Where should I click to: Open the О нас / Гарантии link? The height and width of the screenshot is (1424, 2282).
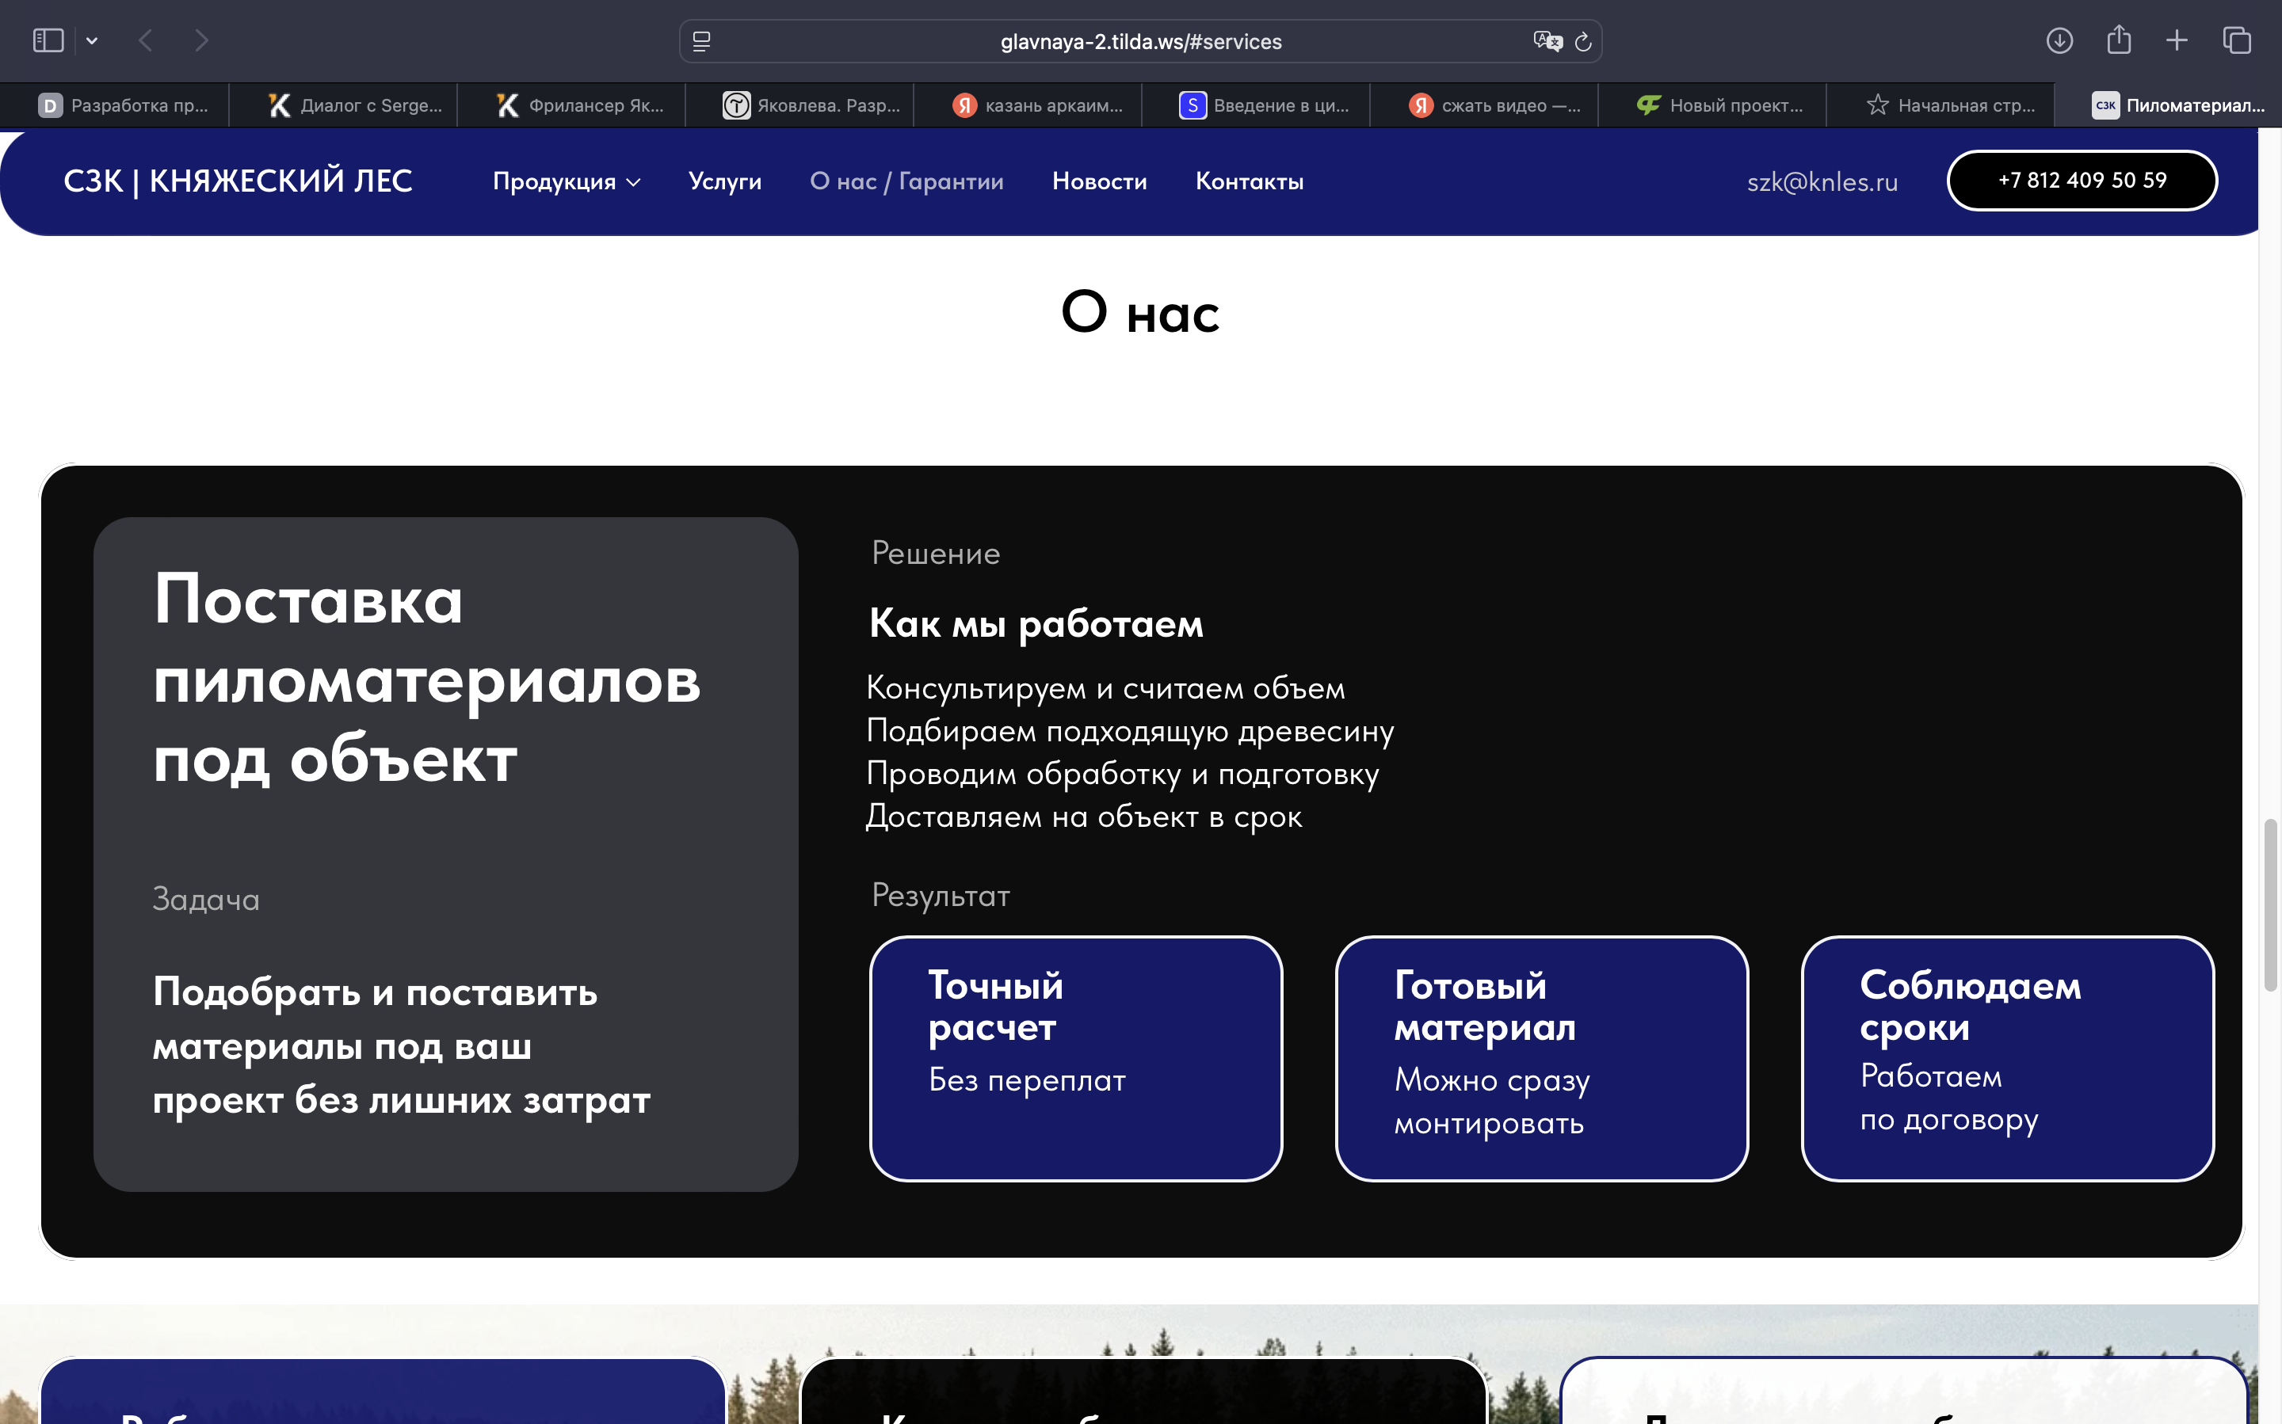906,182
